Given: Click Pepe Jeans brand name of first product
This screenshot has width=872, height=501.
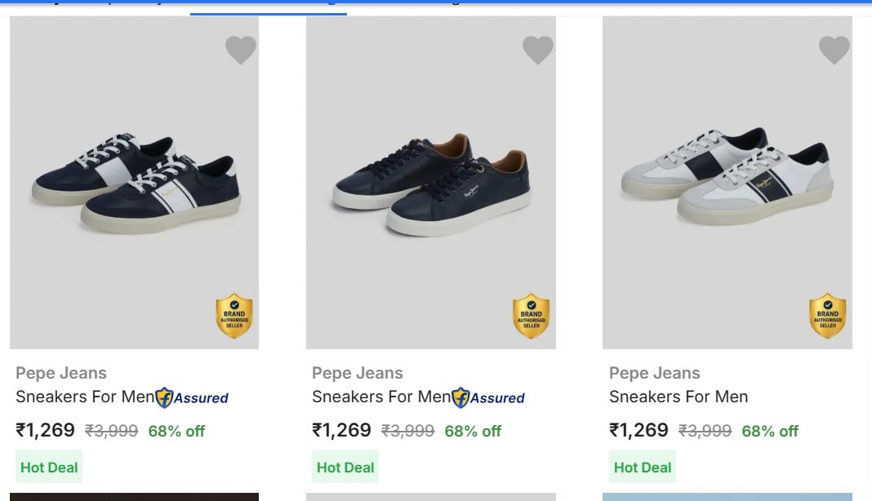Looking at the screenshot, I should 61,373.
